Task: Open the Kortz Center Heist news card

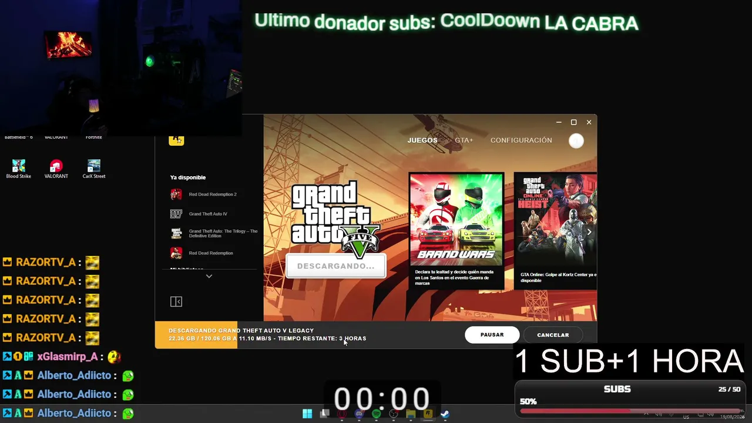Action: point(555,231)
